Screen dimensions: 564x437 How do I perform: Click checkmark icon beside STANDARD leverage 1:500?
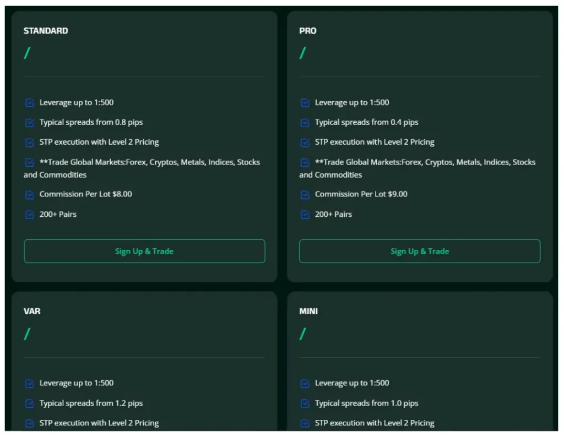pos(30,103)
